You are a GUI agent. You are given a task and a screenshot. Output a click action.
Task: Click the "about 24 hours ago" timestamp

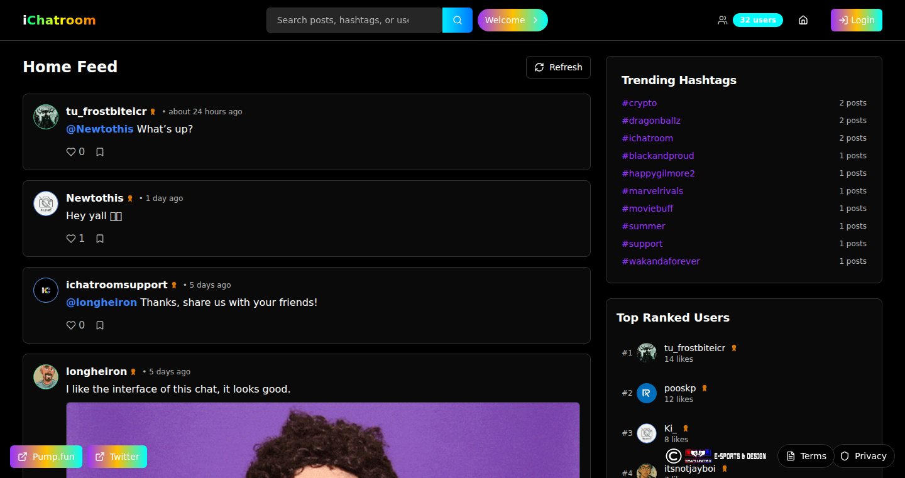tap(206, 112)
